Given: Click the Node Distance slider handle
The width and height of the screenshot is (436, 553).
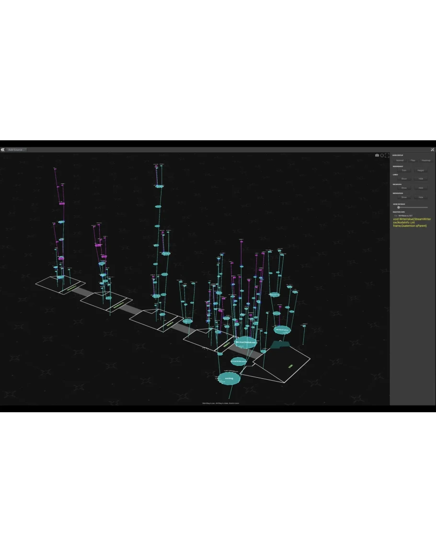Looking at the screenshot, I should coord(399,207).
